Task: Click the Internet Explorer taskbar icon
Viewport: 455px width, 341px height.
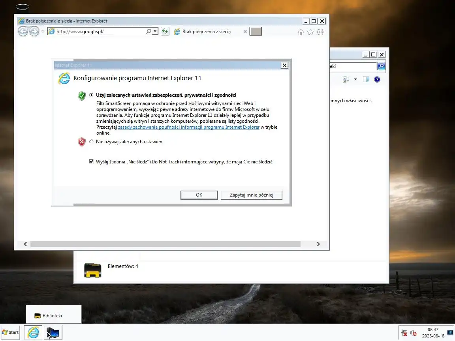Action: click(x=33, y=332)
